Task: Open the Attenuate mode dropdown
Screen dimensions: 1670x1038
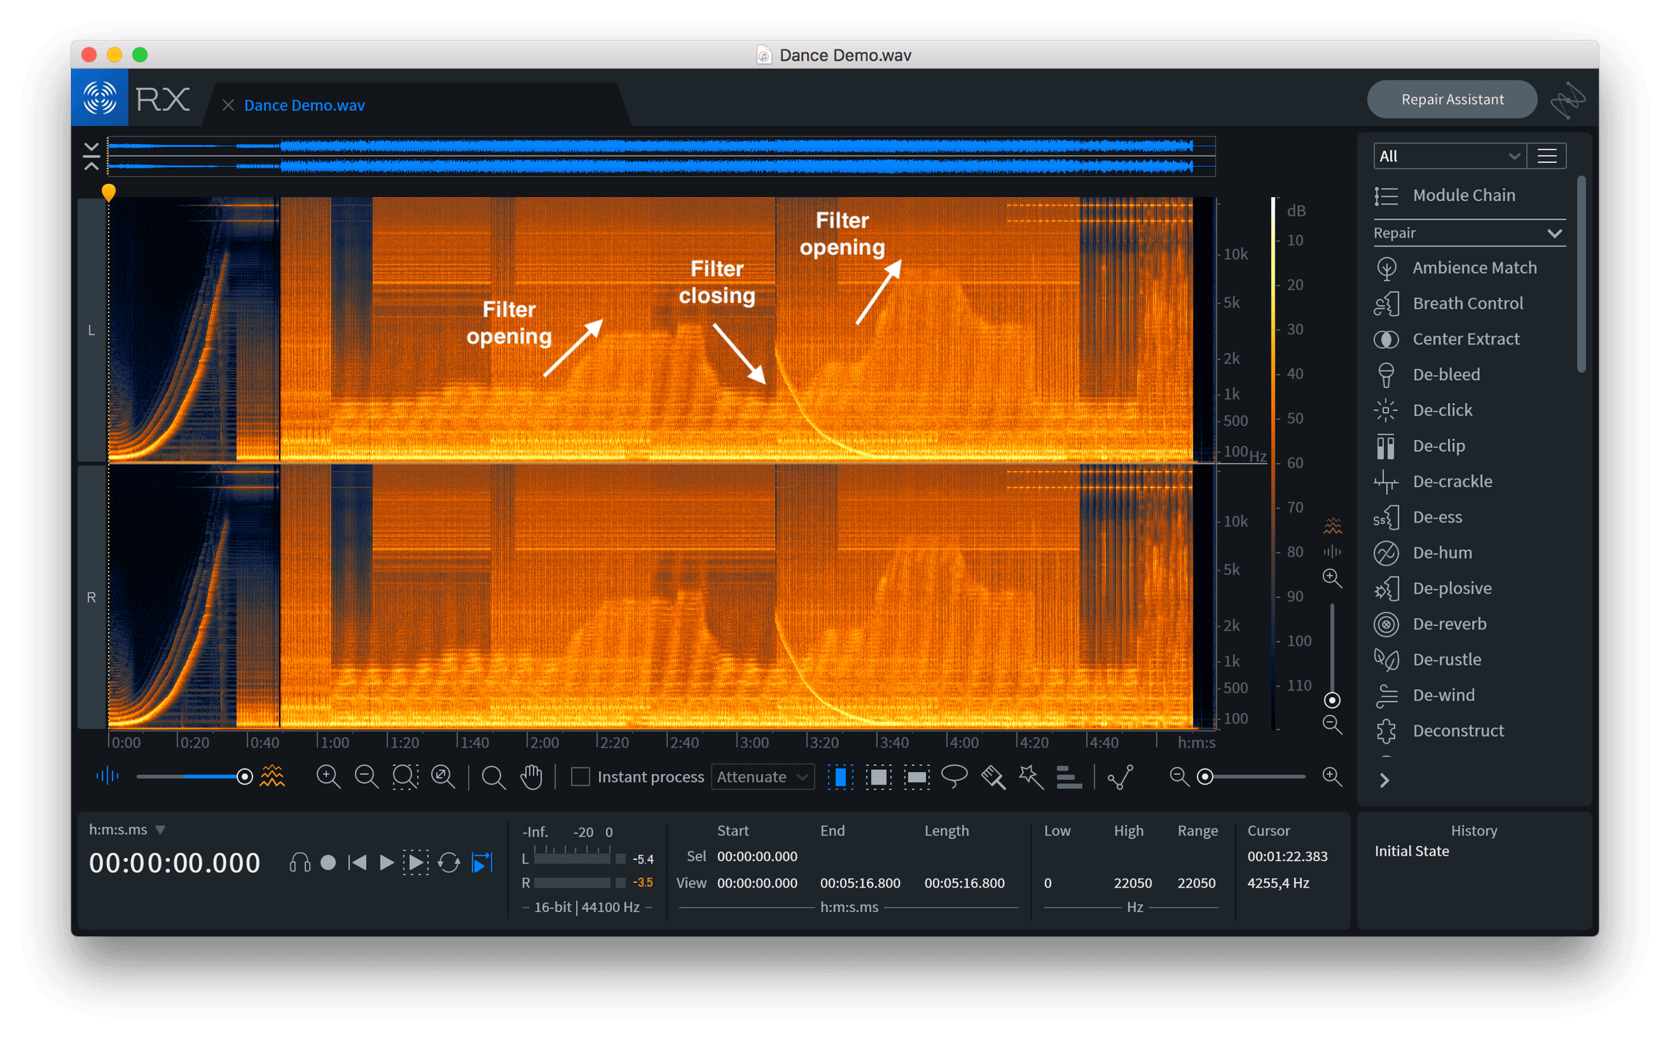Action: click(763, 777)
